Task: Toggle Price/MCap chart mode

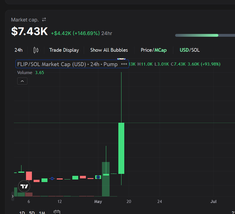Action: click(x=154, y=50)
